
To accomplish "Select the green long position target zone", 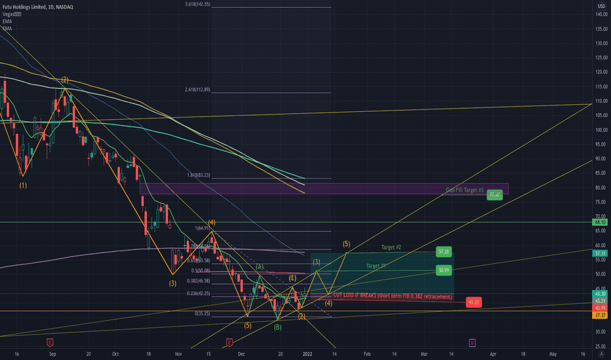I will point(382,272).
